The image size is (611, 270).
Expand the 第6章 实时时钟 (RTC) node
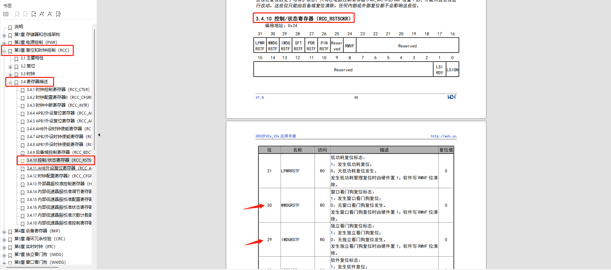coord(4,248)
